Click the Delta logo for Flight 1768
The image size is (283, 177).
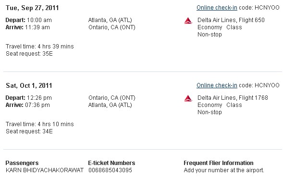[x=188, y=98]
